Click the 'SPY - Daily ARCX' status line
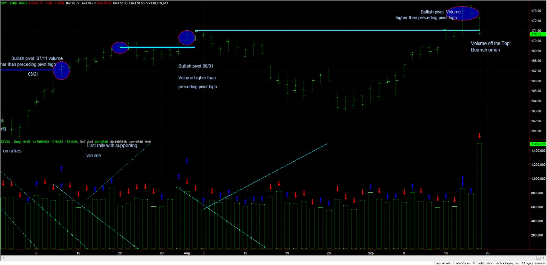The height and width of the screenshot is (265, 547). click(x=14, y=3)
